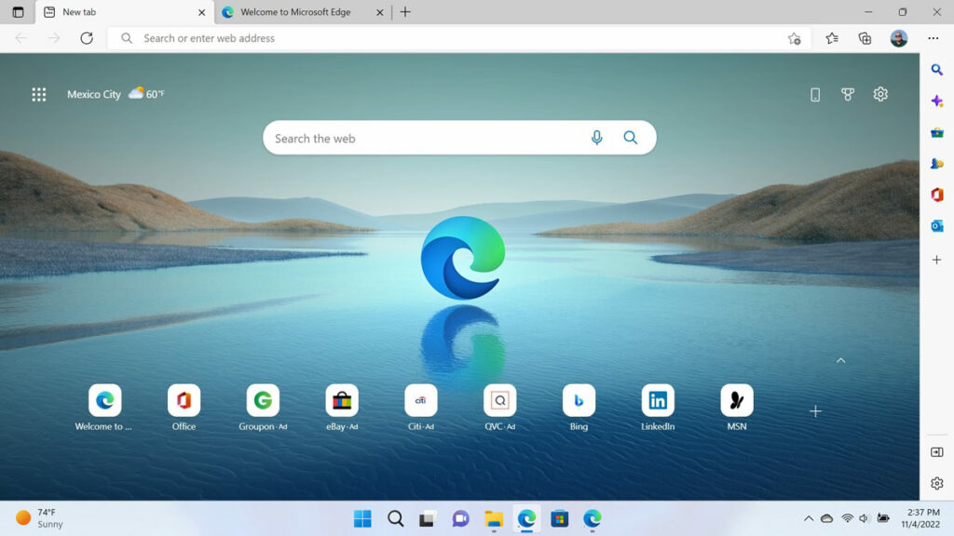Open the page settings gear

point(880,94)
